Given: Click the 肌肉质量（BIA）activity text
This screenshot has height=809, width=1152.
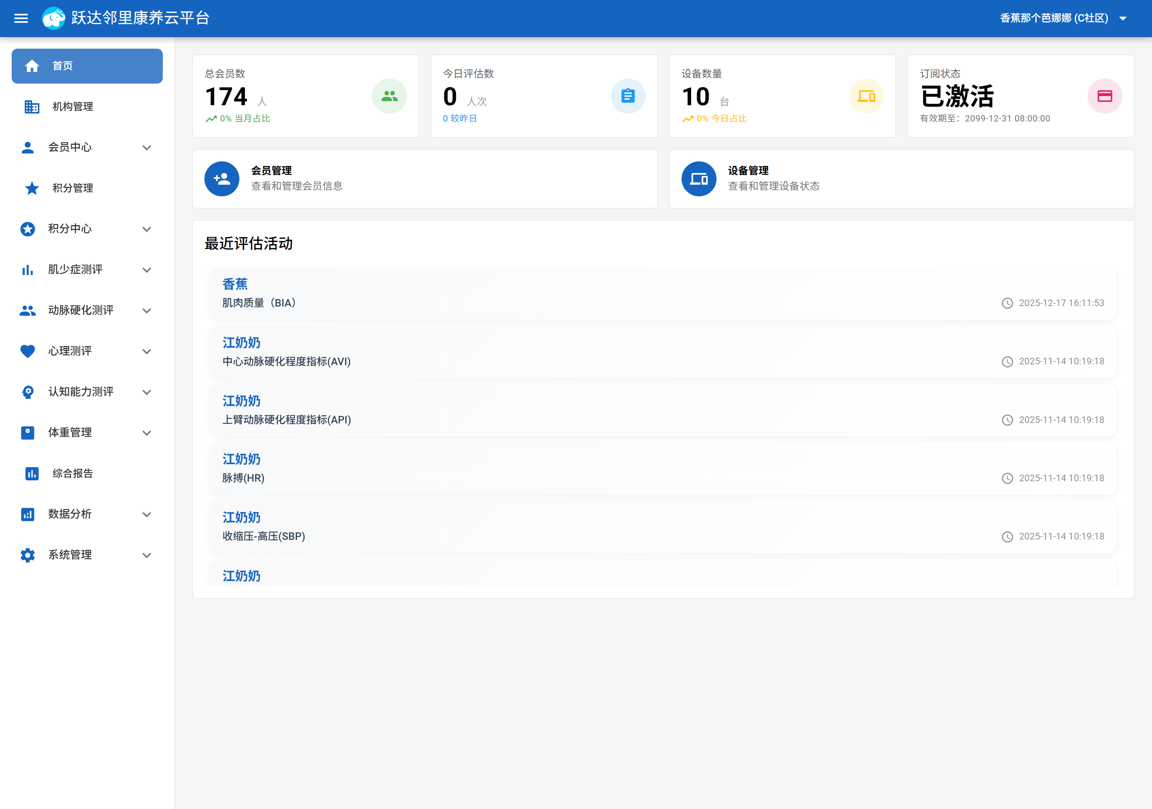Looking at the screenshot, I should pyautogui.click(x=259, y=303).
